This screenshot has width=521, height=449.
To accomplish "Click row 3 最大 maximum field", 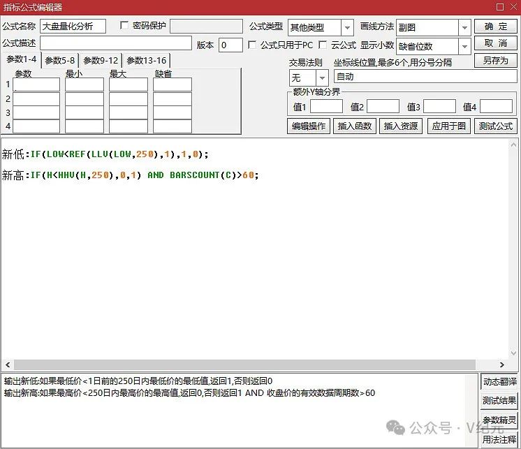I will [129, 112].
